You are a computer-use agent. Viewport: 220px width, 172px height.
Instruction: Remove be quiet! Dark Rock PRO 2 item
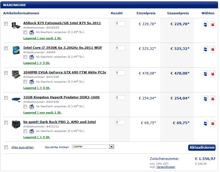click(x=213, y=124)
